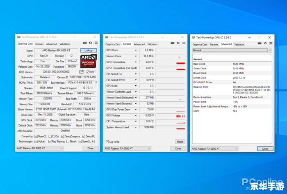This screenshot has height=194, width=287.
Task: Click refresh icon in Sensors window
Action: pyautogui.click(x=178, y=43)
